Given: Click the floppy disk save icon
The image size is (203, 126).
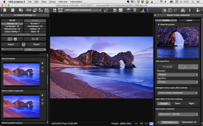Looking at the screenshot, I should (x=55, y=10).
